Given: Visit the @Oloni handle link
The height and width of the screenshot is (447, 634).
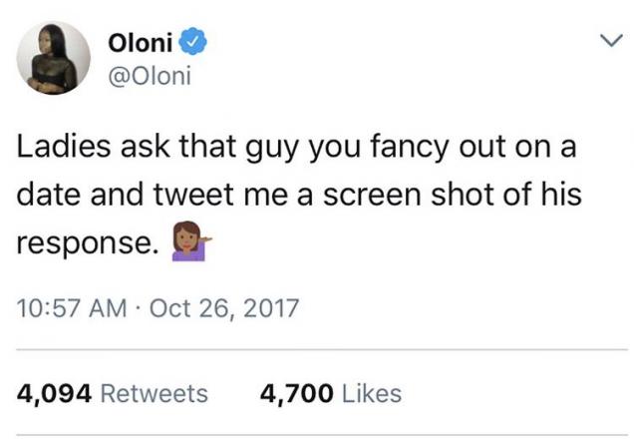Looking at the screenshot, I should (148, 76).
